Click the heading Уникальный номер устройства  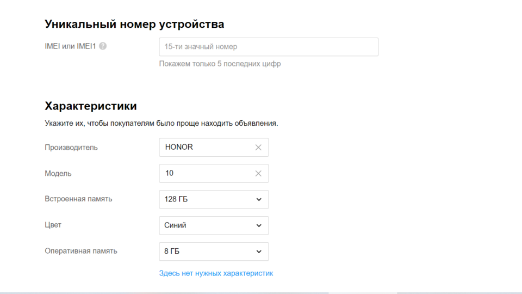click(134, 24)
